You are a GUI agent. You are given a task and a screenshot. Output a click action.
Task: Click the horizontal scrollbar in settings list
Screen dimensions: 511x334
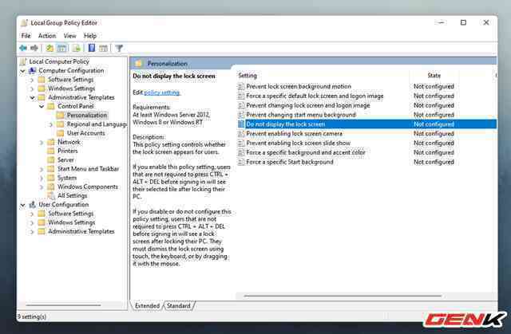click(343, 296)
